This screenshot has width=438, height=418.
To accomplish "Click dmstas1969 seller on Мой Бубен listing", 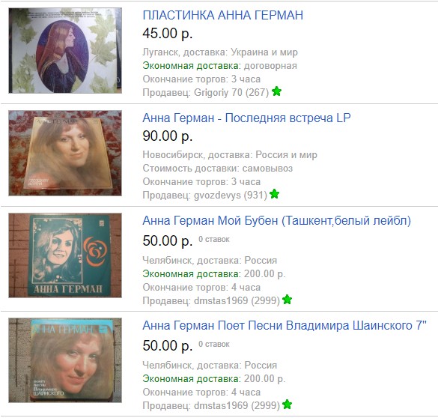I will (237, 300).
